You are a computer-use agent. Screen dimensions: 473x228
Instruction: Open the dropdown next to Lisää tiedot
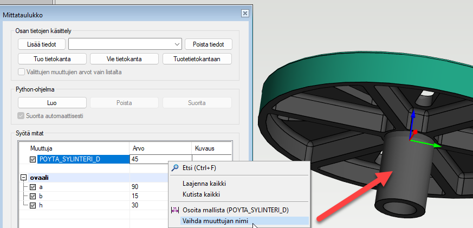click(178, 44)
